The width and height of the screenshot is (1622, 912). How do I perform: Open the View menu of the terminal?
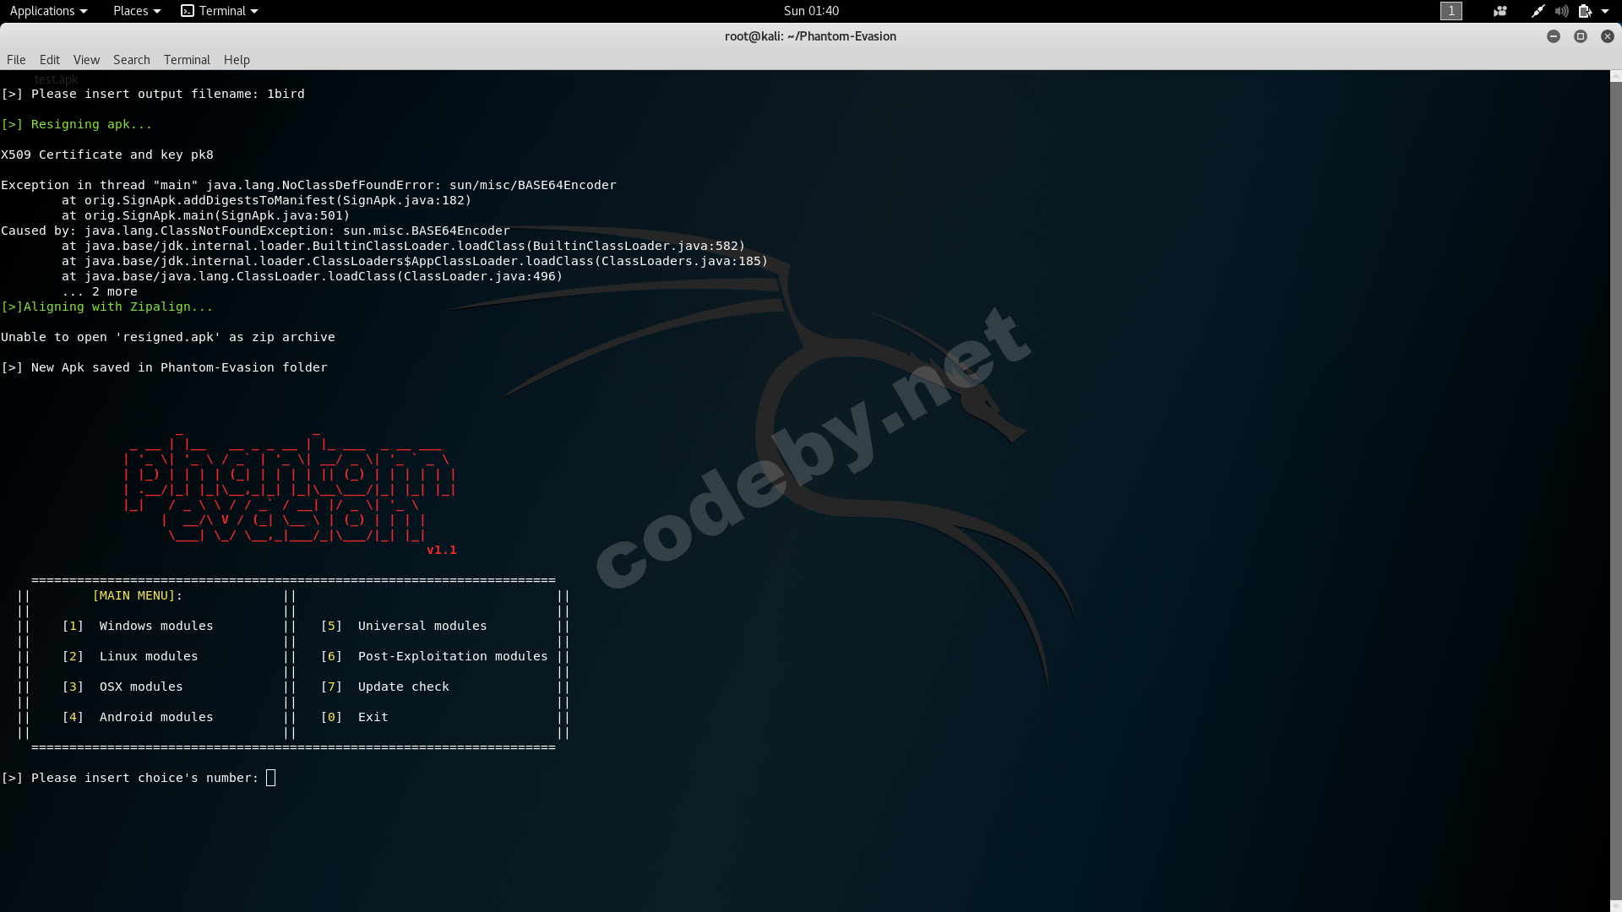click(x=85, y=59)
